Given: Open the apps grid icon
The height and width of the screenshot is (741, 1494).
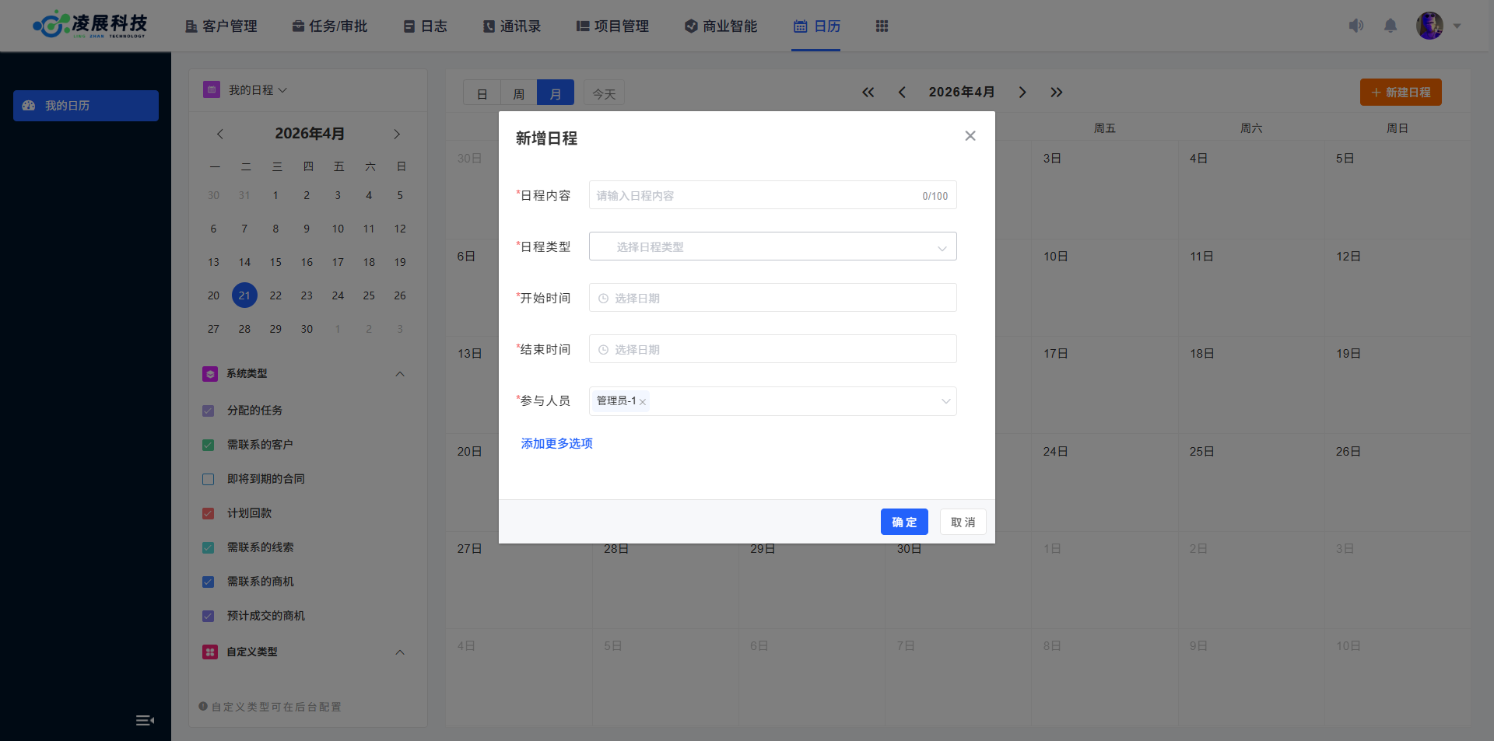Looking at the screenshot, I should (882, 26).
